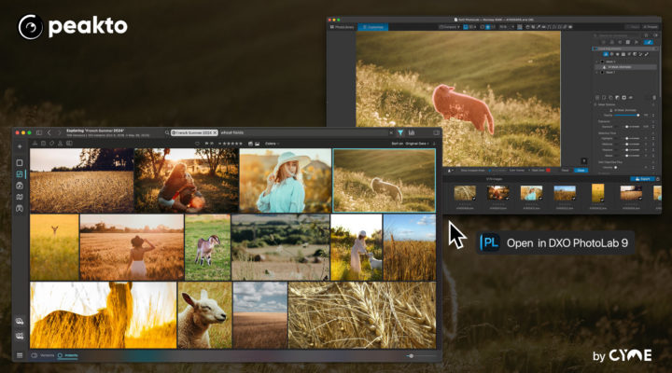Toggle the Peakto right inspector panel icon
Image resolution: width=672 pixels, height=373 pixels.
pos(436,132)
